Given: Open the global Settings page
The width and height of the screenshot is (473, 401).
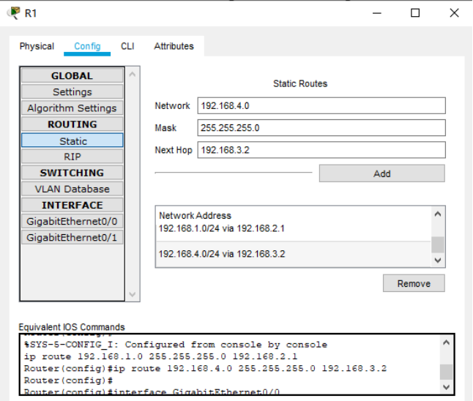Looking at the screenshot, I should click(x=72, y=91).
